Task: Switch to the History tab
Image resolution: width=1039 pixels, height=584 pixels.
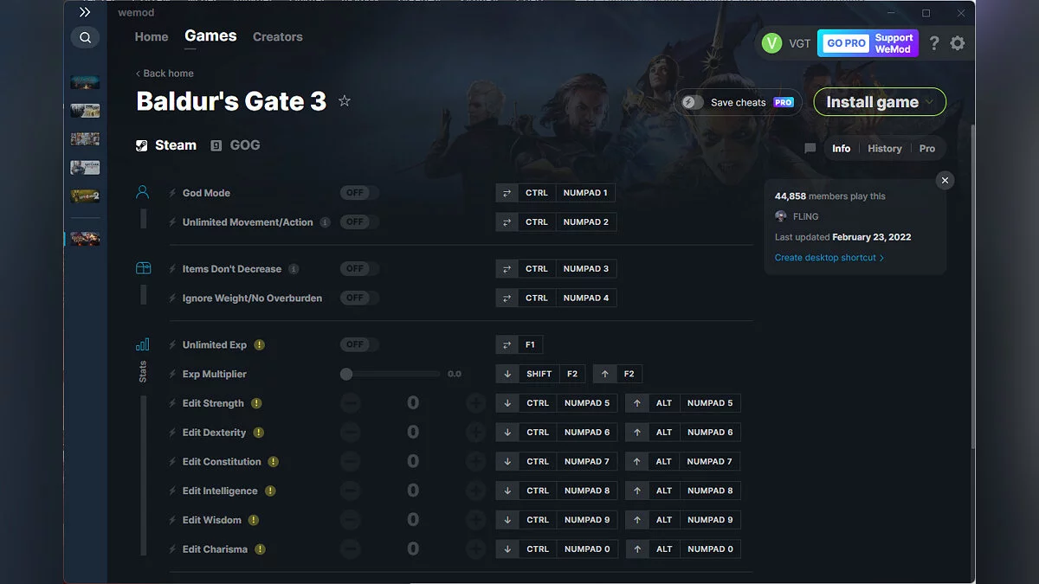Action: coord(885,149)
